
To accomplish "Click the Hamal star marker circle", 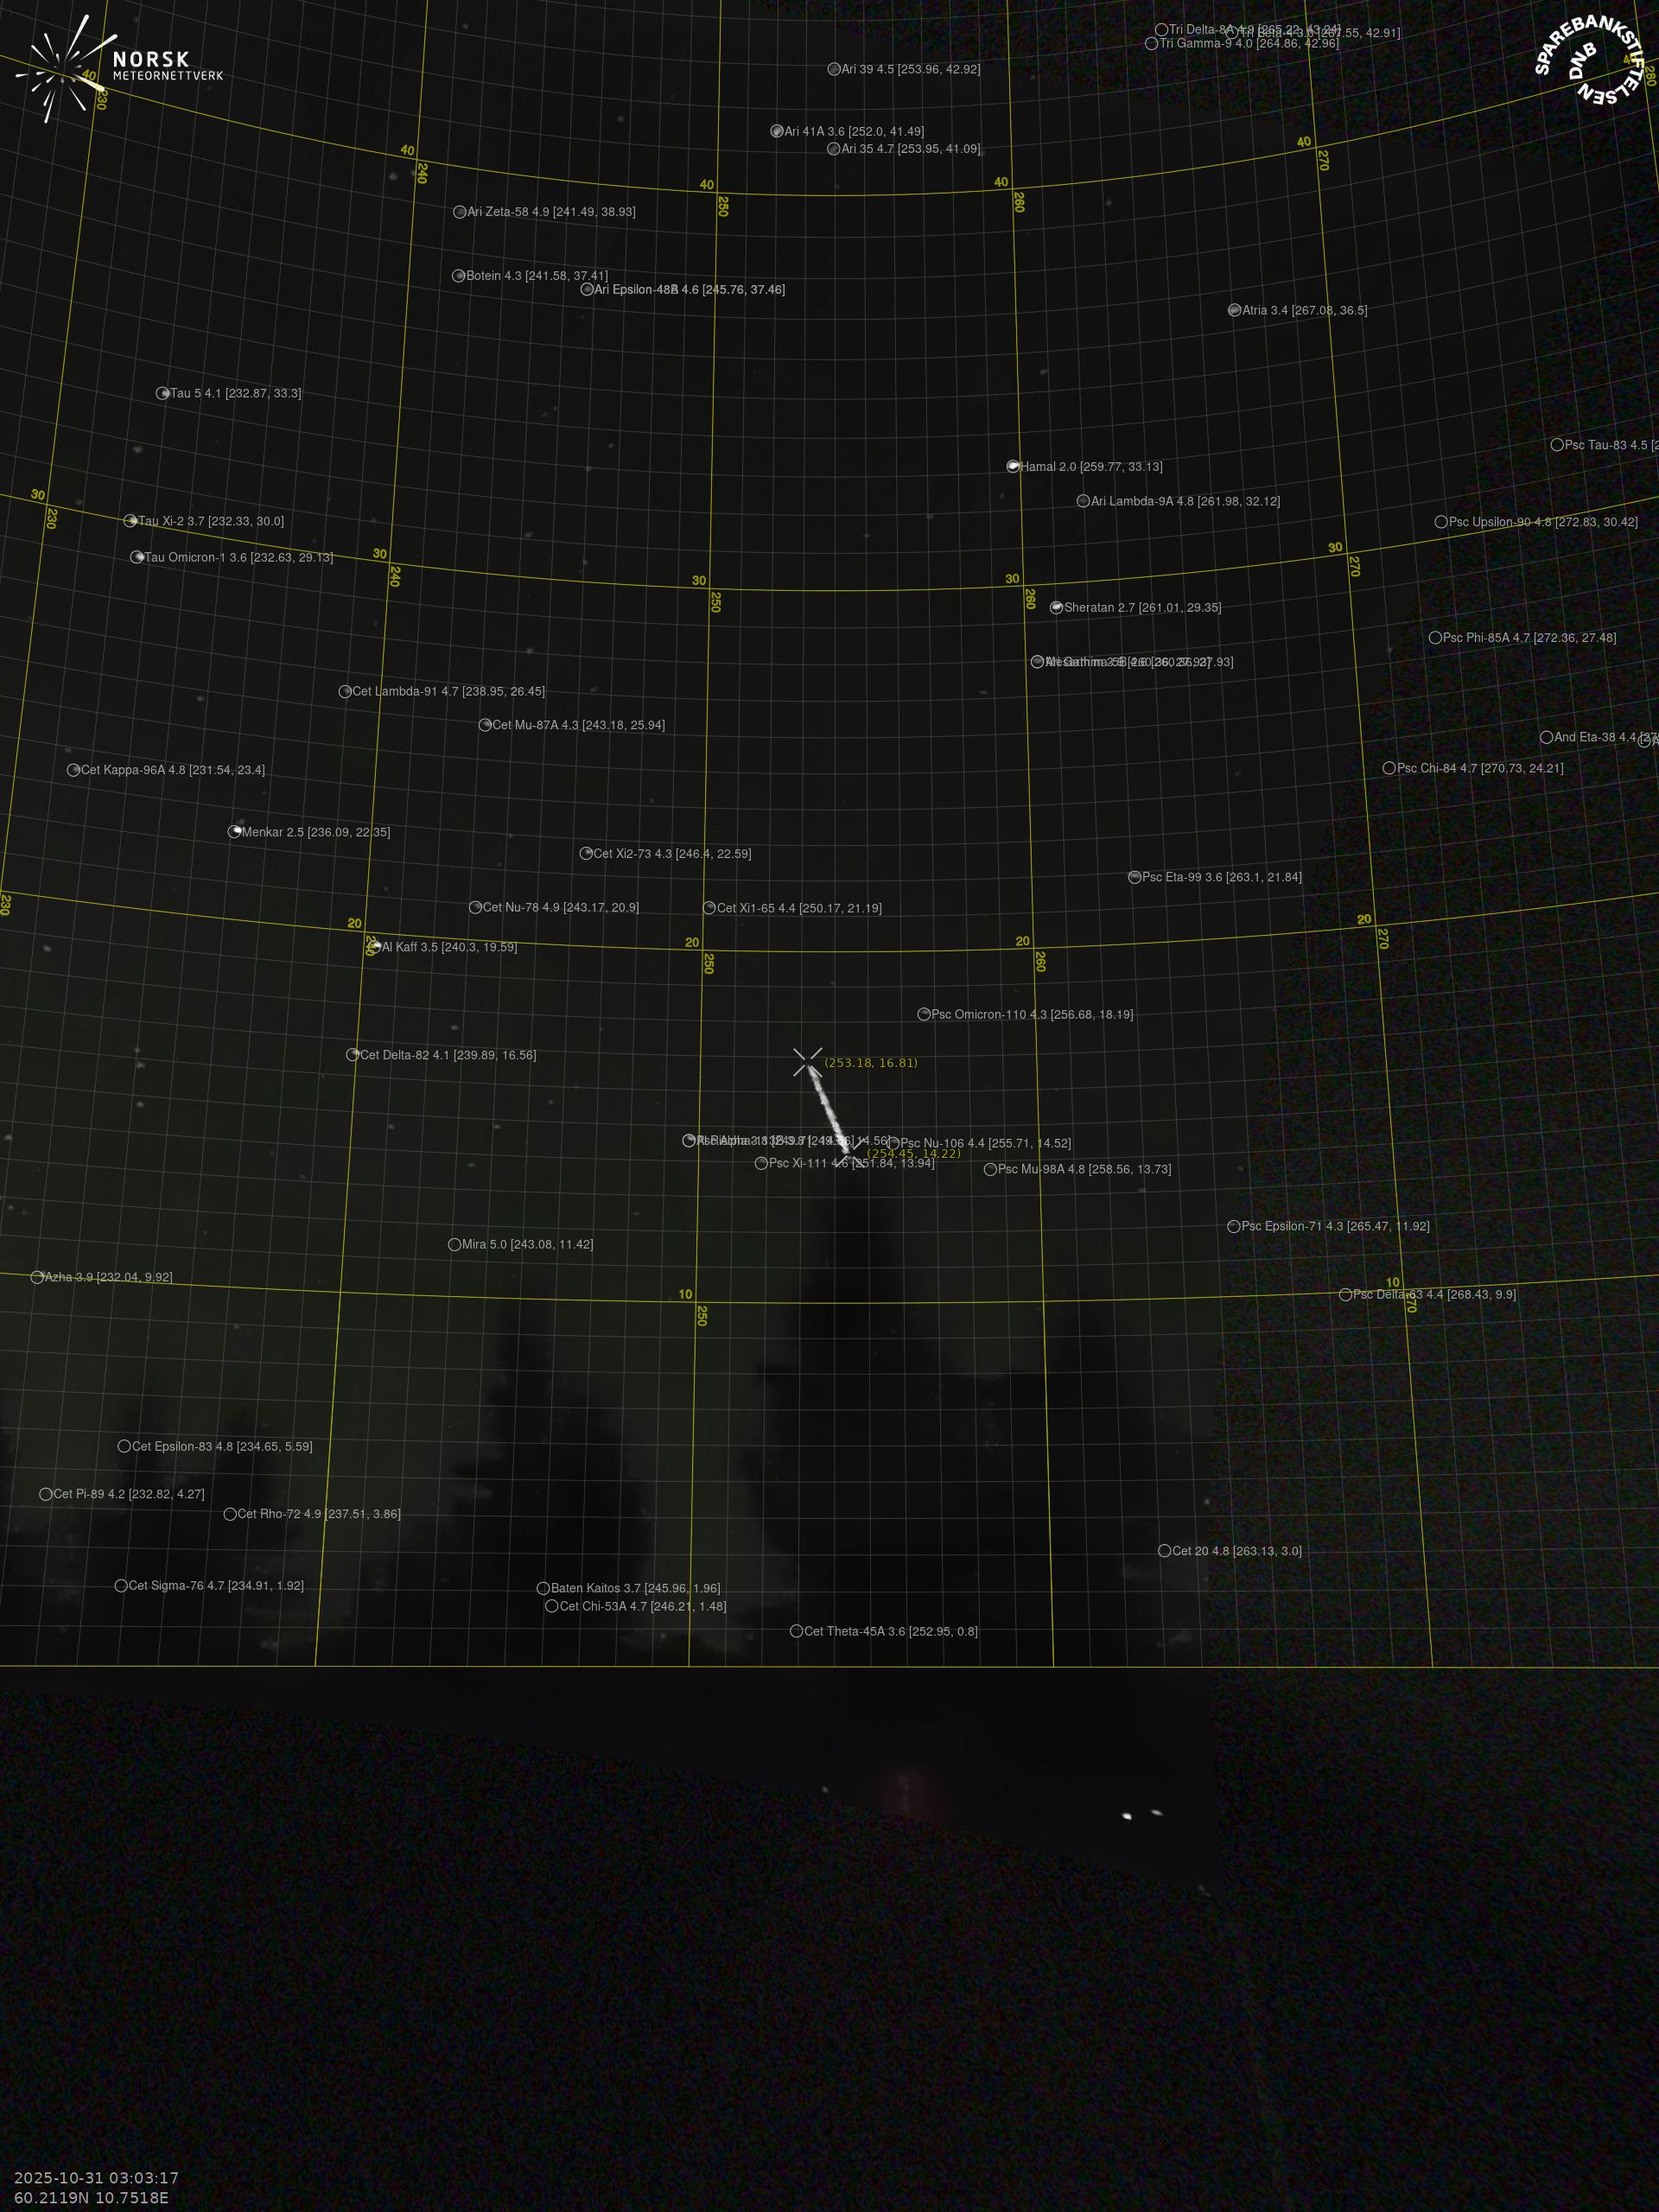I will point(1013,466).
